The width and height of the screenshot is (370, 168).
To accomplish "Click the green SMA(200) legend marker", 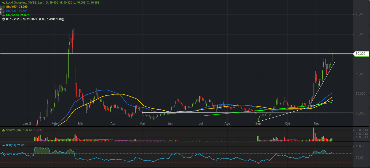I will (3, 15).
